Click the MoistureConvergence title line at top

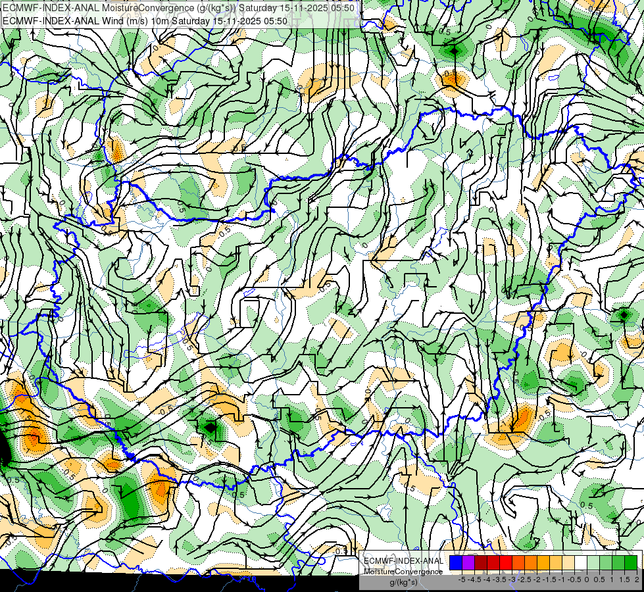tap(179, 8)
